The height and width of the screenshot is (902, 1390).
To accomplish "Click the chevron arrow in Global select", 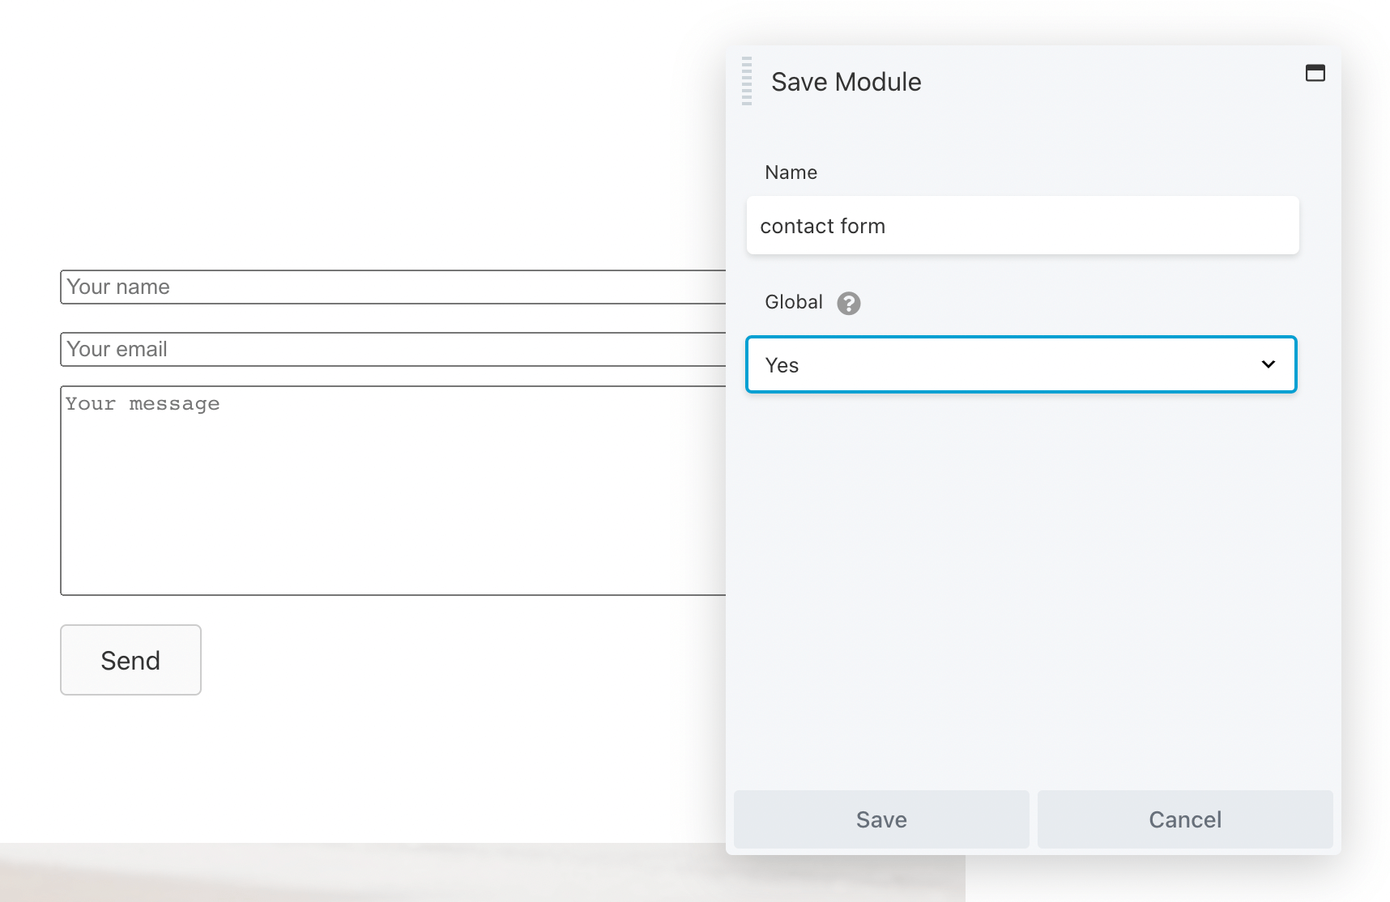I will (x=1268, y=365).
